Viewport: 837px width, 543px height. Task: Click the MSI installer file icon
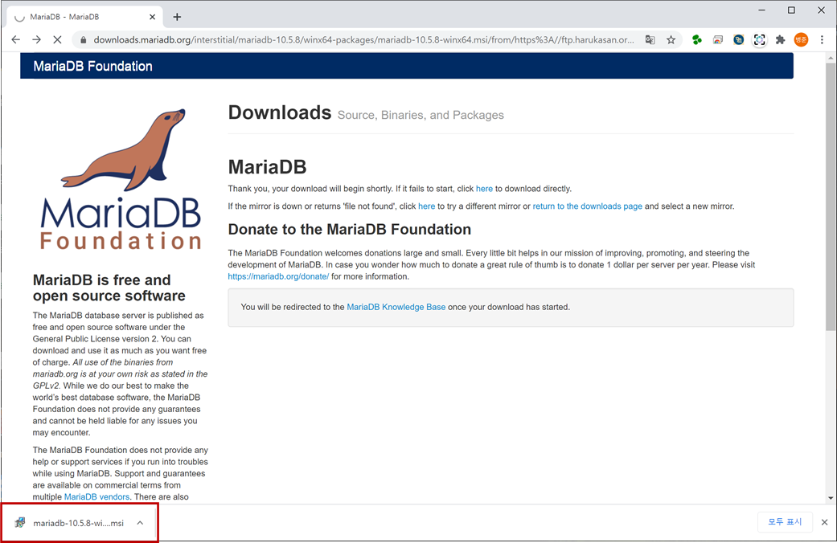(20, 523)
